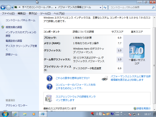Click 評価を再実行 link
Viewport: 156px width, 117px height.
[143, 109]
